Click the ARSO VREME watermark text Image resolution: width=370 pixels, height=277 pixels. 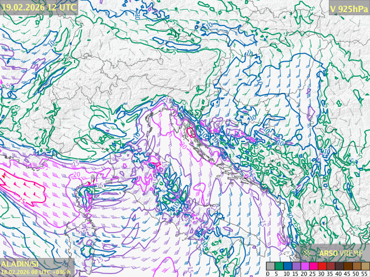(341, 253)
